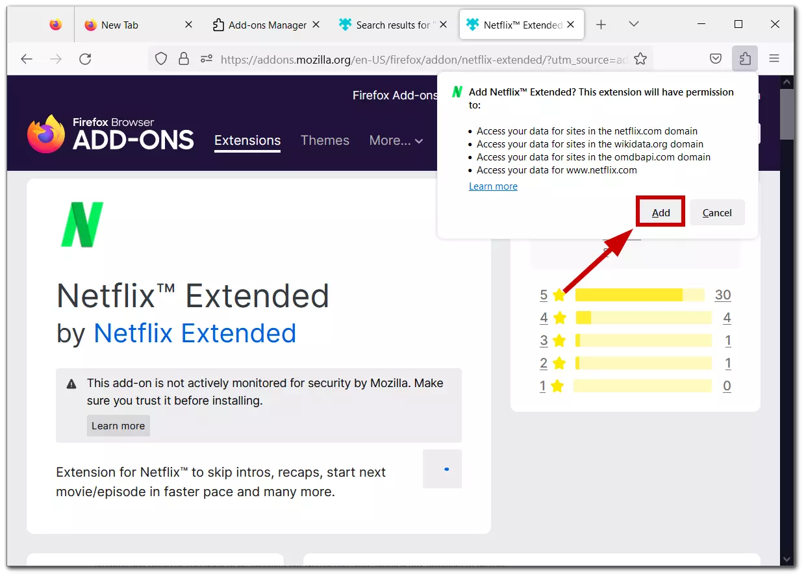Switch to the Add-ons Manager tab
Image resolution: width=806 pixels, height=578 pixels.
tap(267, 25)
